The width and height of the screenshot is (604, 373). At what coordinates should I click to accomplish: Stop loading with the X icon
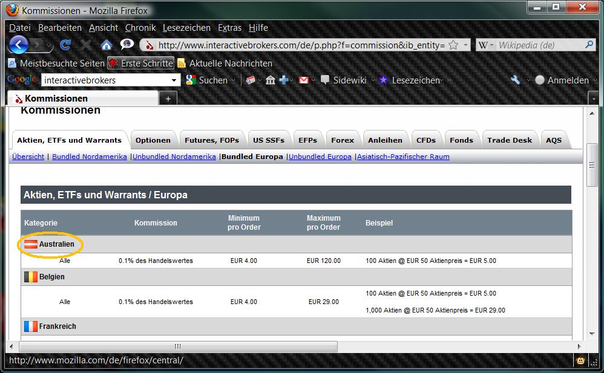85,45
